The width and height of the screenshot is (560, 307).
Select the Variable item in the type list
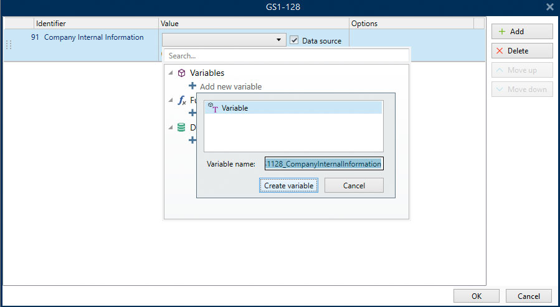pyautogui.click(x=293, y=108)
